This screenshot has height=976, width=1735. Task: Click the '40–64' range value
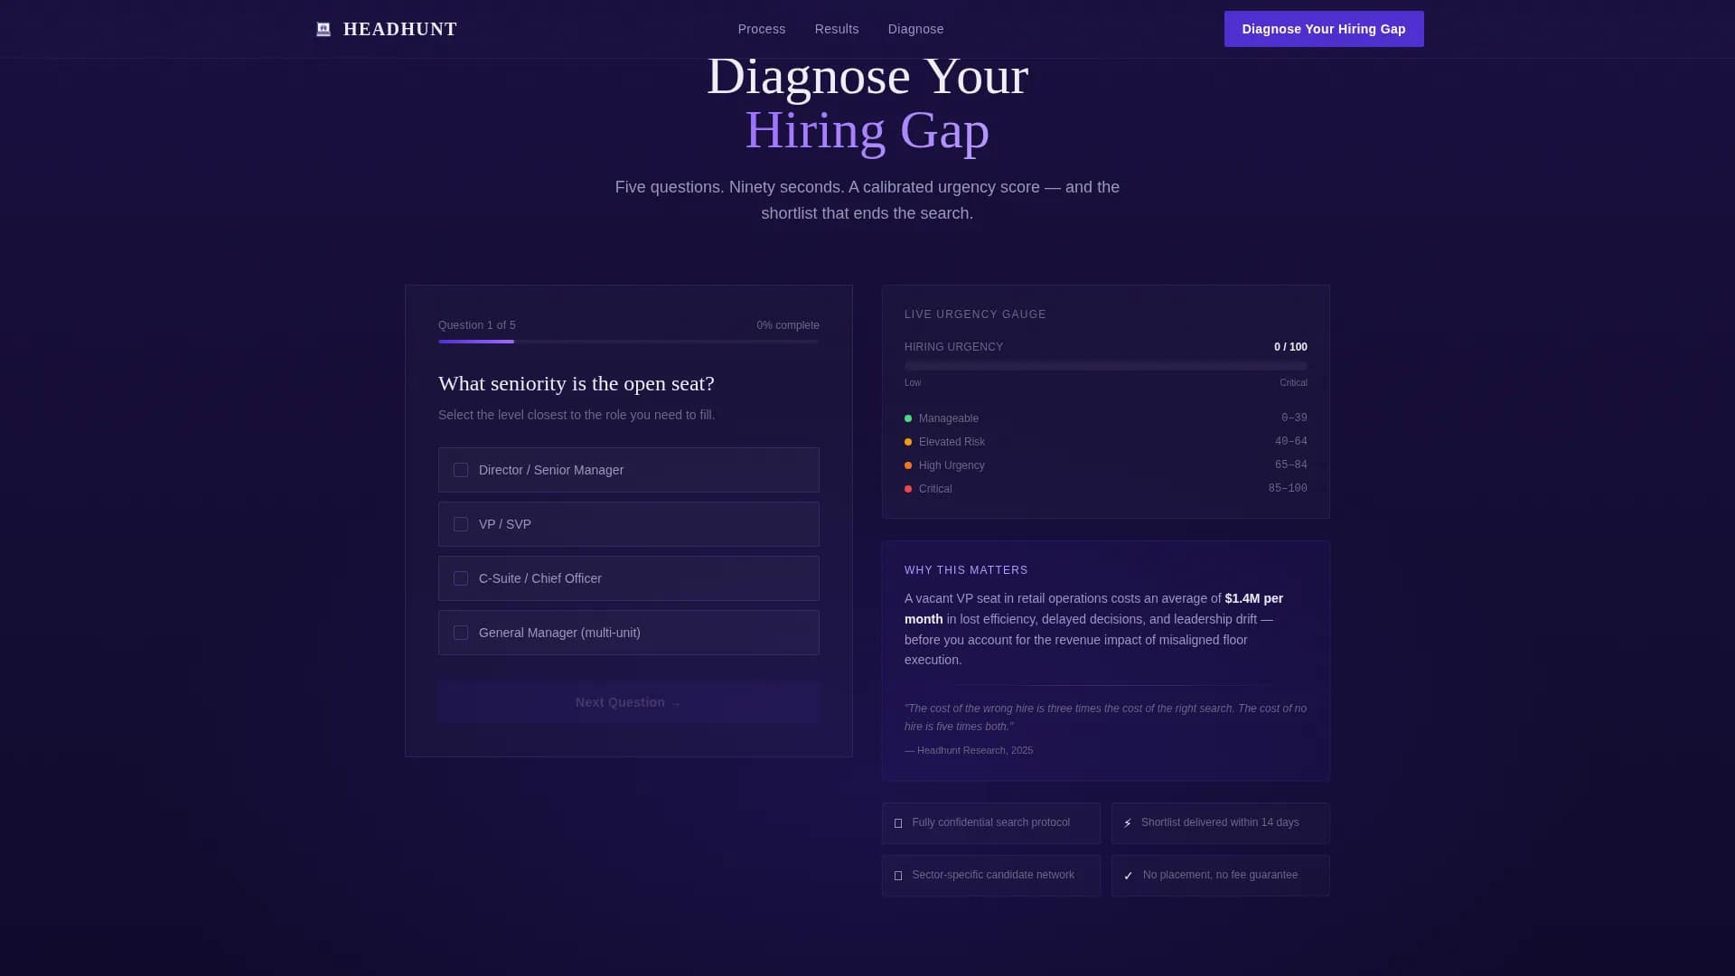click(x=1291, y=441)
